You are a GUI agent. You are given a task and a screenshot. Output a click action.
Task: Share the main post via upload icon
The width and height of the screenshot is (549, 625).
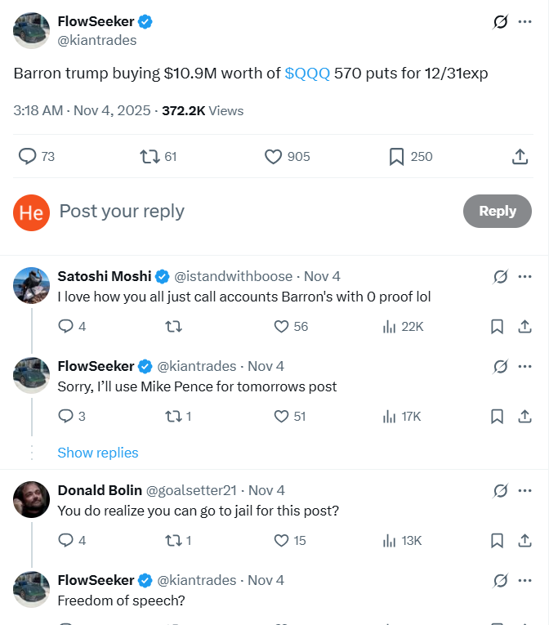(x=520, y=156)
